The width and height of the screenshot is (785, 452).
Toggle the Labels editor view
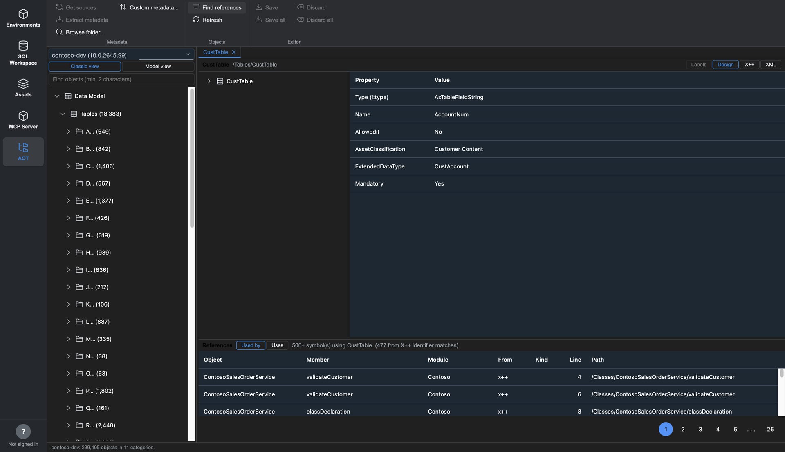tap(698, 65)
